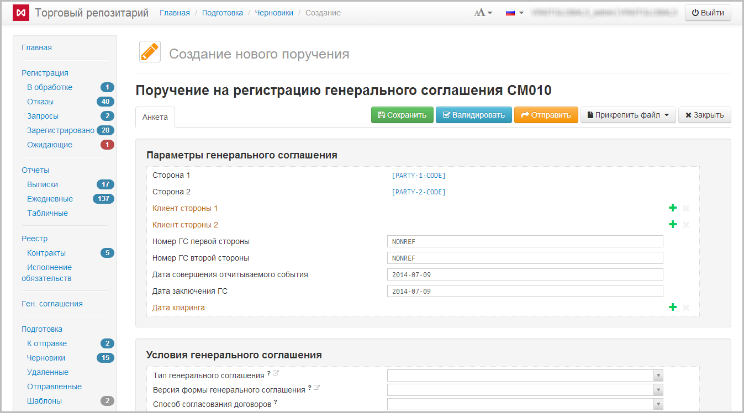Image resolution: width=744 pixels, height=413 pixels.
Task: Open the font size AA dropdown
Action: pyautogui.click(x=483, y=13)
